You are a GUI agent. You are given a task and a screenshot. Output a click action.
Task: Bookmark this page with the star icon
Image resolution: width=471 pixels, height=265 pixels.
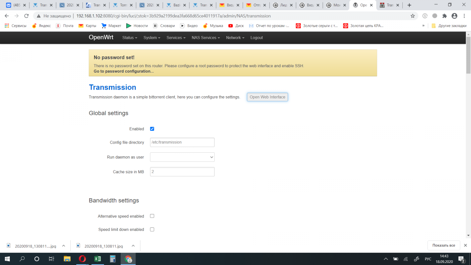(x=413, y=16)
